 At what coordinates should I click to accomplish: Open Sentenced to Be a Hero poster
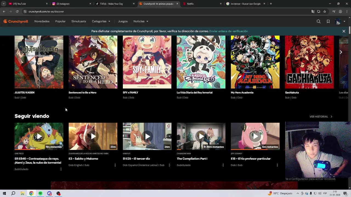click(x=93, y=62)
